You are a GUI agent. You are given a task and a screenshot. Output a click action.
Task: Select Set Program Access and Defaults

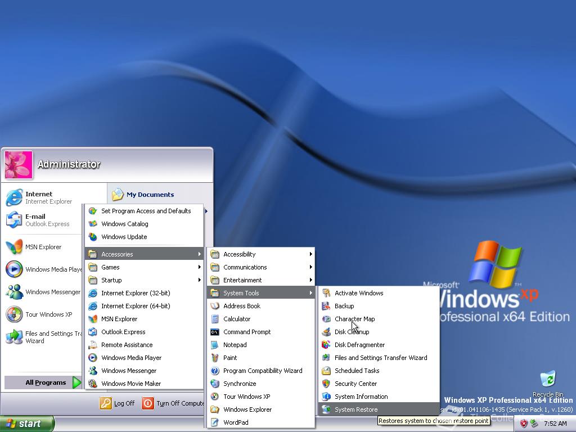(x=145, y=211)
